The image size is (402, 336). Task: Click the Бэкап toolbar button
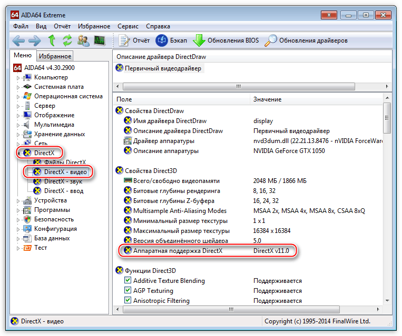[171, 40]
